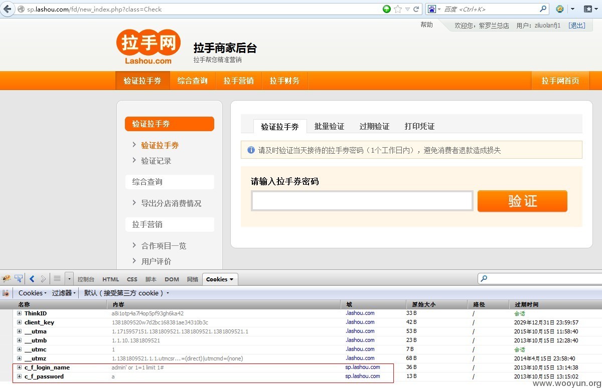This screenshot has height=388, width=602.
Task: Expand the __utma cookie row
Action: pyautogui.click(x=20, y=331)
